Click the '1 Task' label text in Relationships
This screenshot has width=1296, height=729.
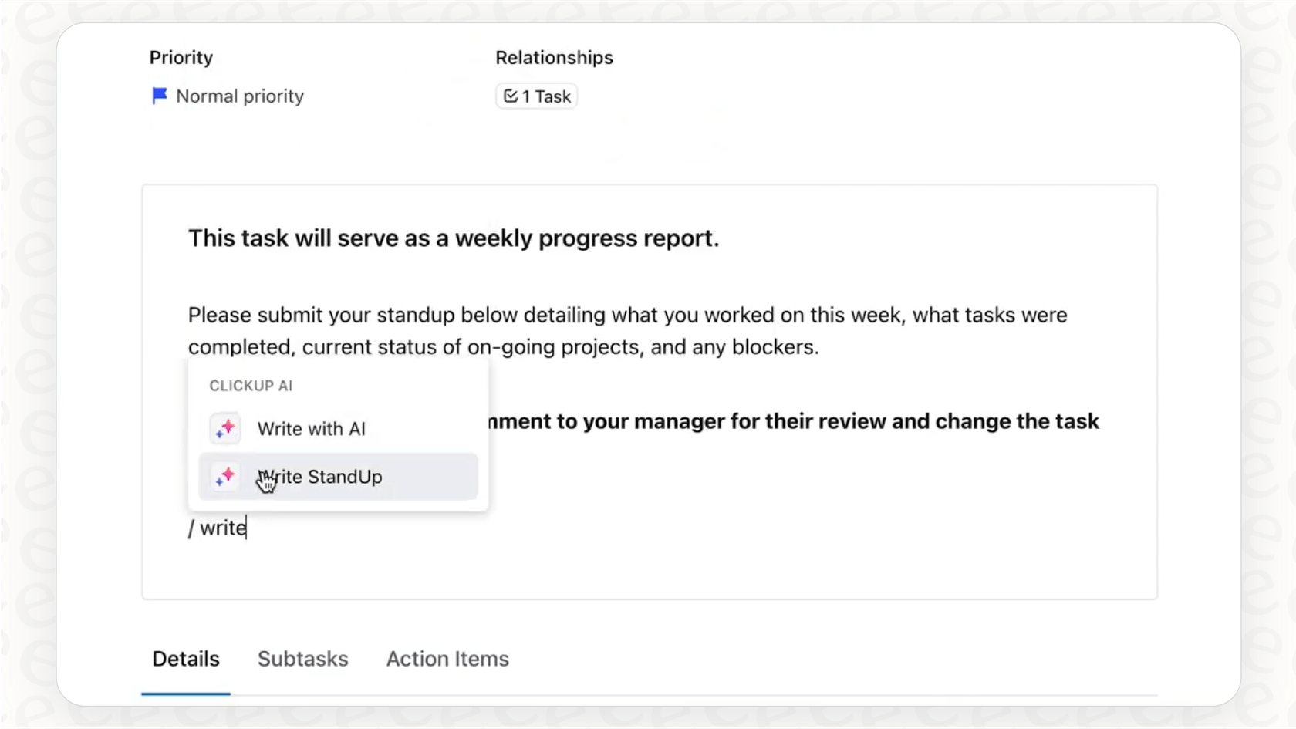click(x=547, y=96)
